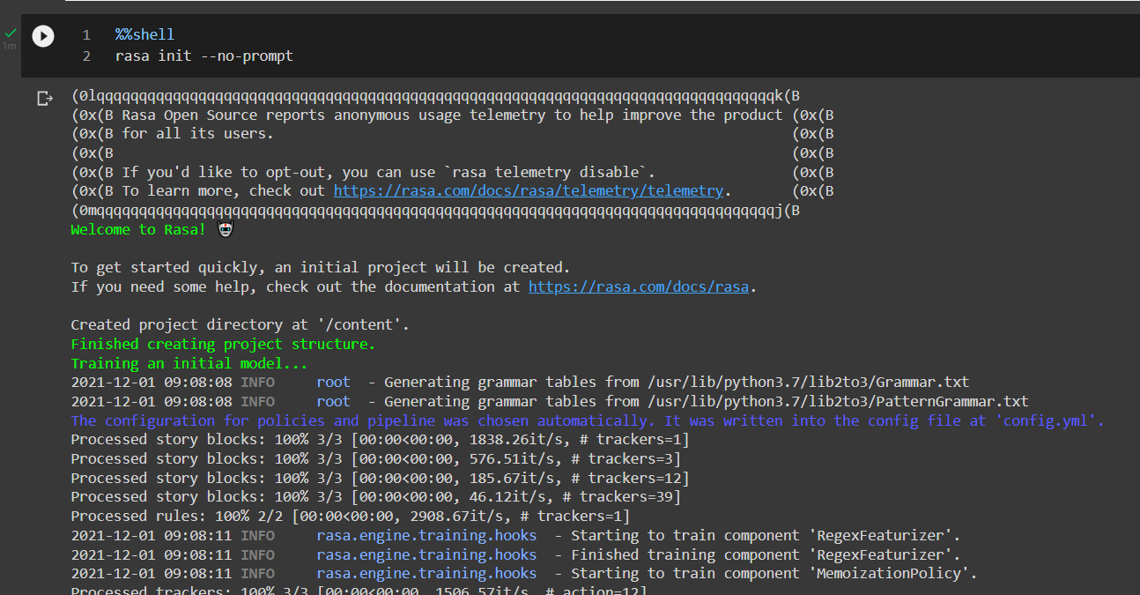Click the blue config.yml policies message
This screenshot has height=595, width=1140.
[588, 420]
